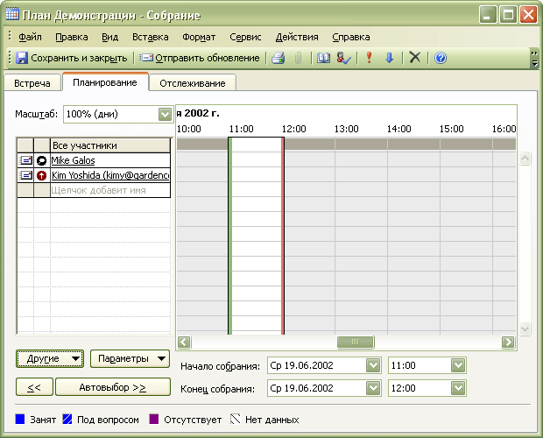The width and height of the screenshot is (543, 438).
Task: Click the delete X icon
Action: [415, 58]
